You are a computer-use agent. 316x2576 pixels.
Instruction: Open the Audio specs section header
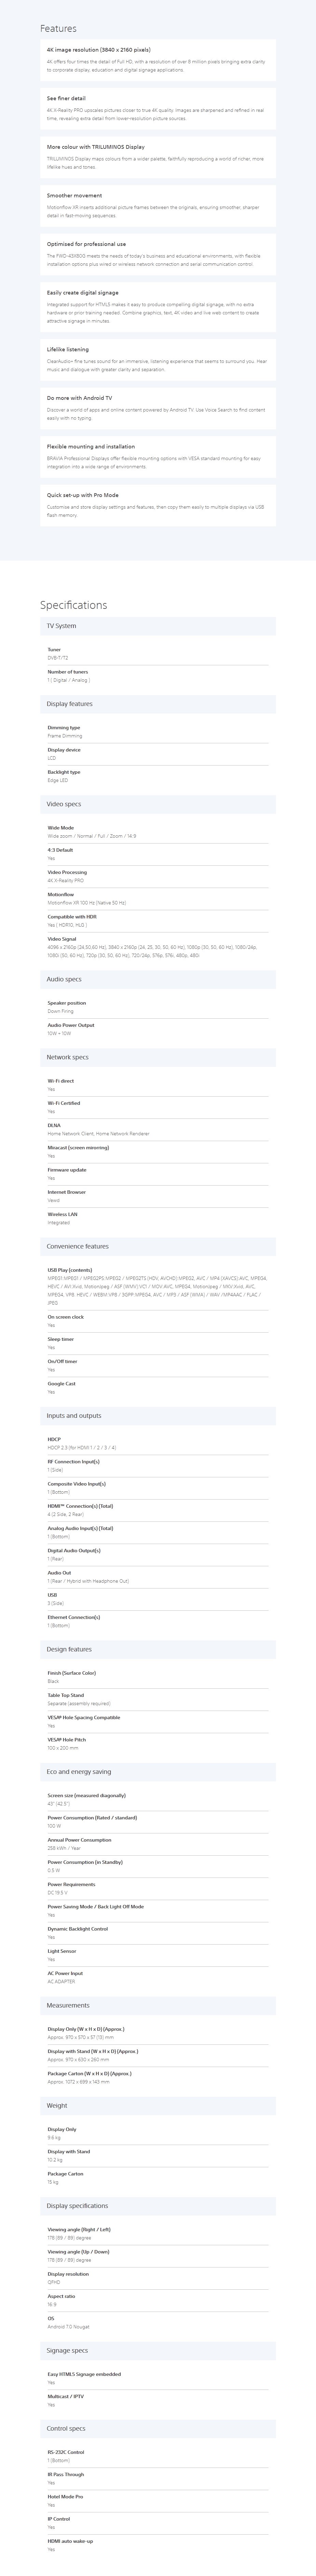[158, 979]
